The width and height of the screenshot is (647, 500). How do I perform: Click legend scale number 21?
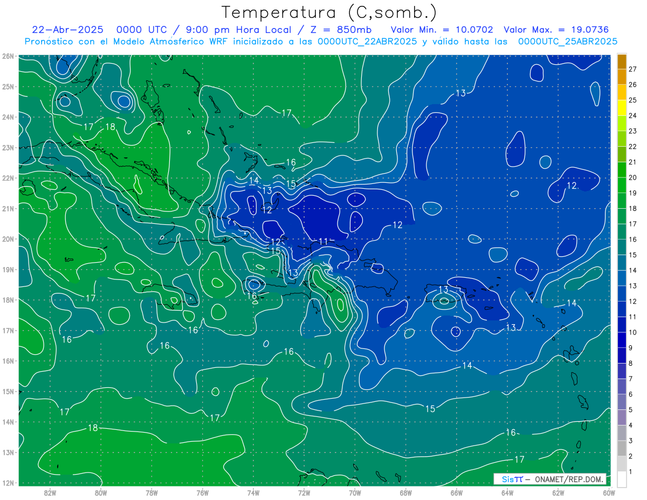[633, 162]
